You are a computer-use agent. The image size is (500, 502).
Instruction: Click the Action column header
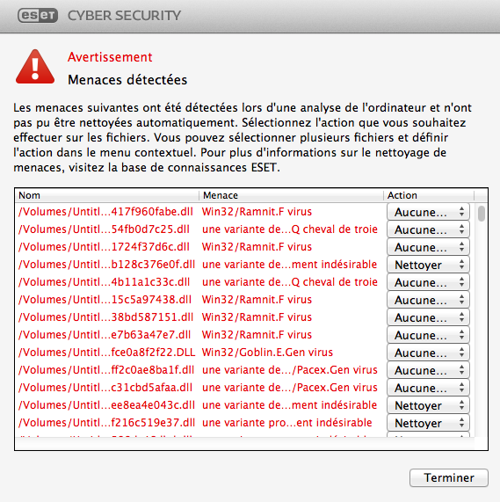pos(429,195)
